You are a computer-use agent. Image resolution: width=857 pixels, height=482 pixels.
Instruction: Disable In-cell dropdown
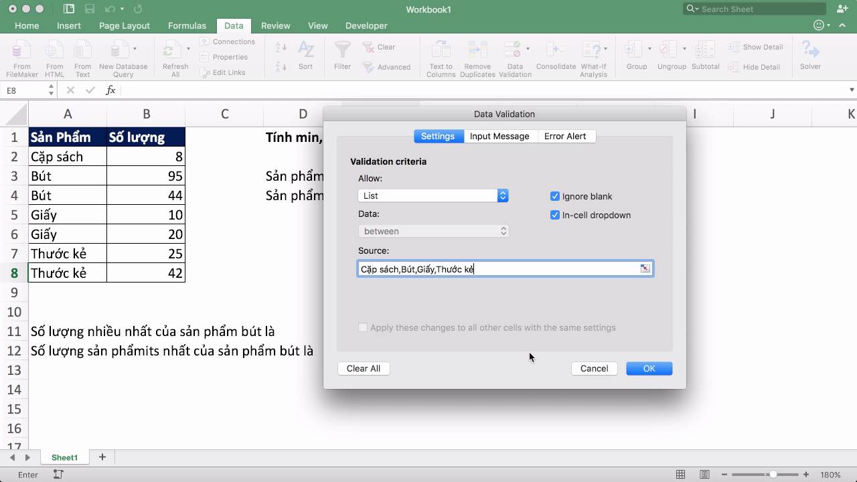pos(555,215)
